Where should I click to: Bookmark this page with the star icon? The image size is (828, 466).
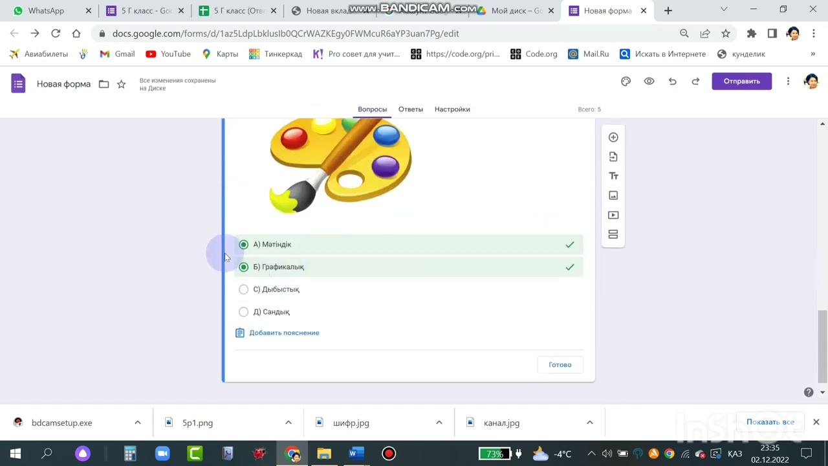(x=726, y=34)
